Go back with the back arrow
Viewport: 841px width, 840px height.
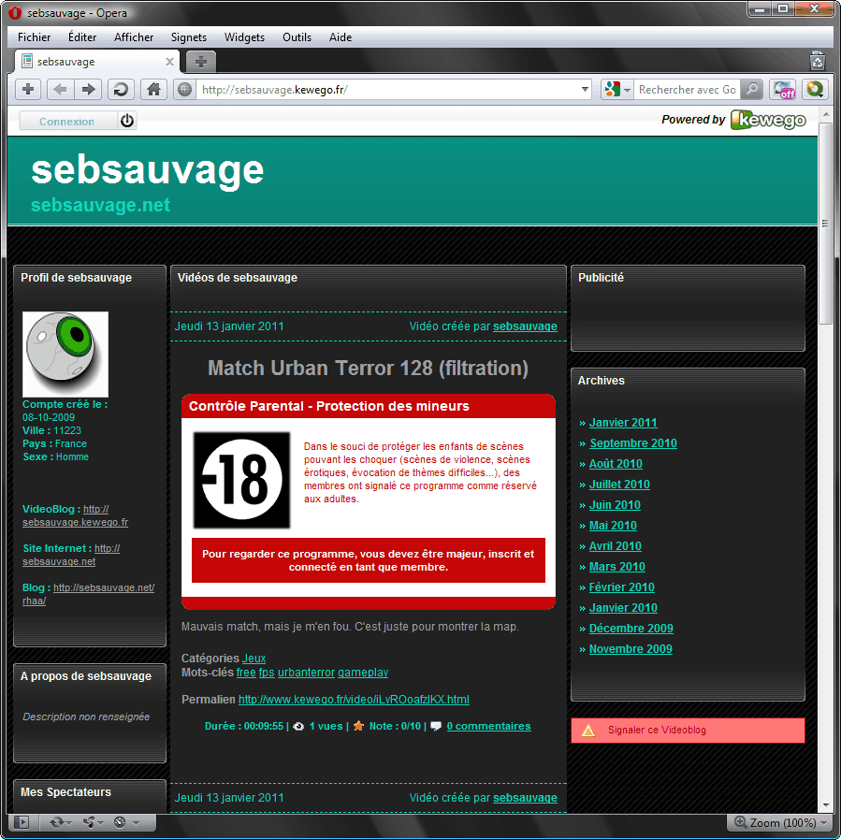point(60,89)
